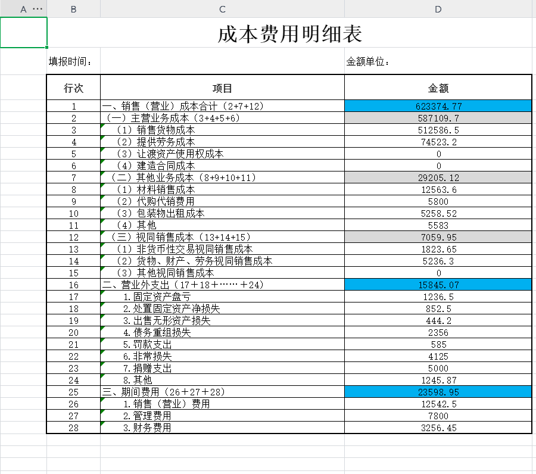Click amount cell 852.5

click(x=438, y=308)
